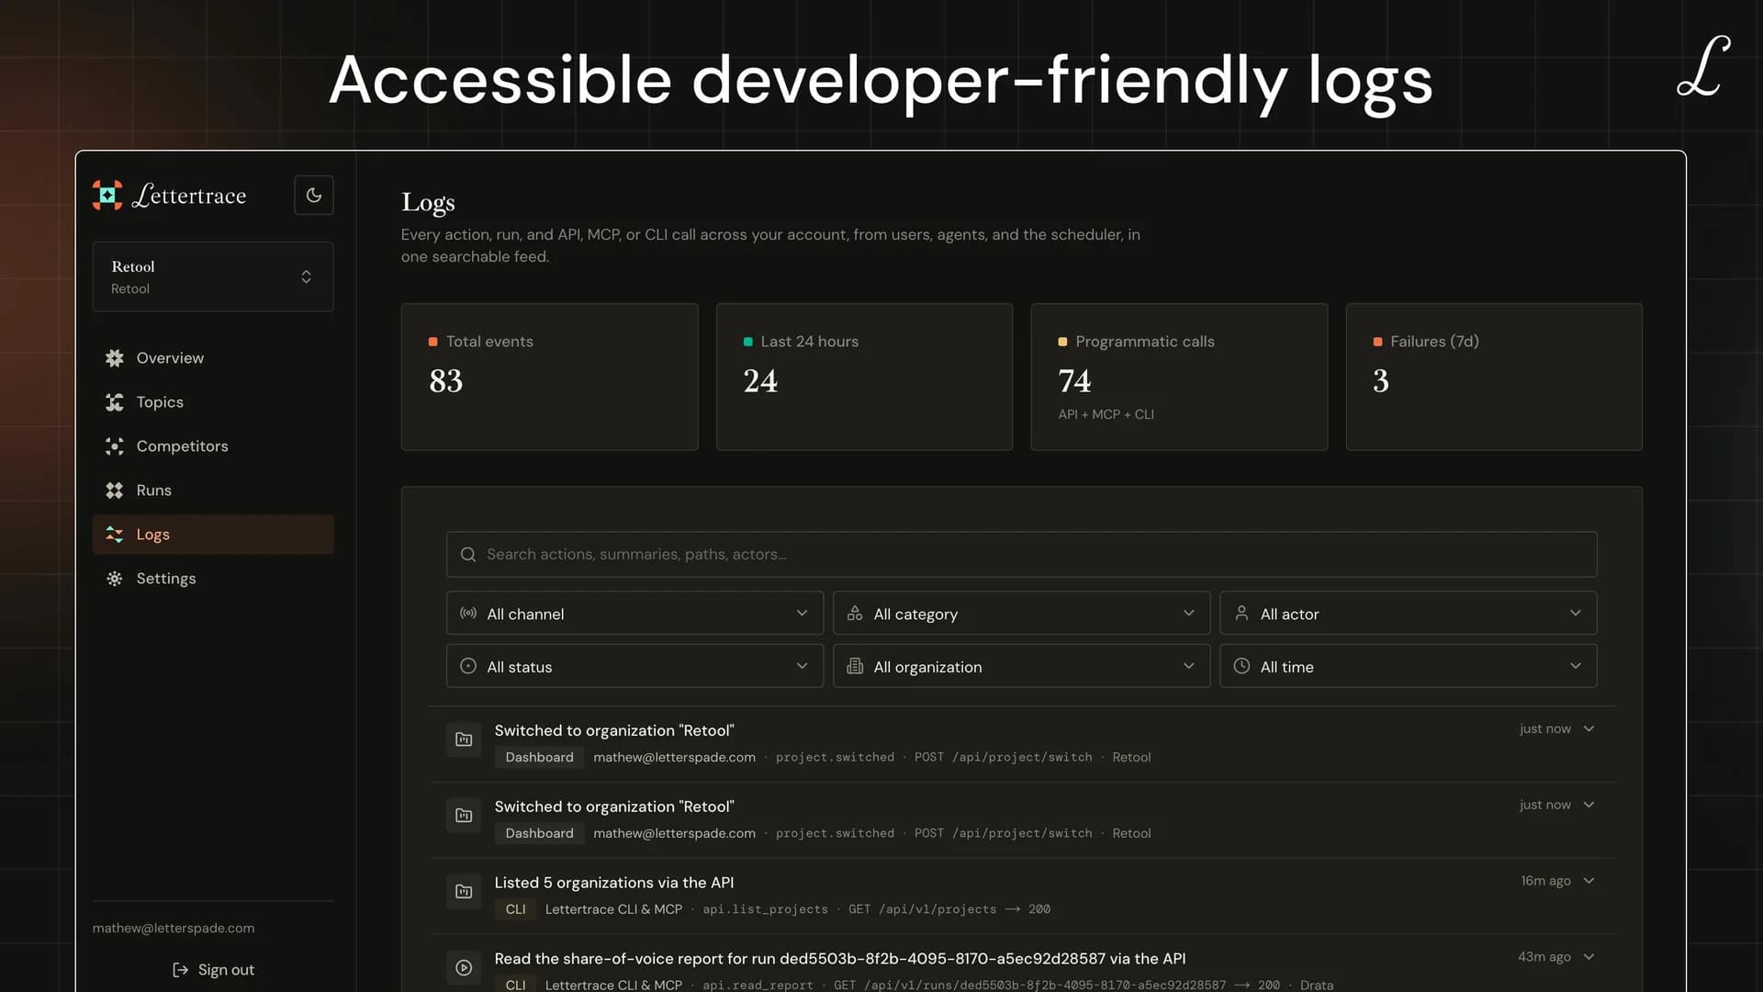Sign out of the account

pos(213,970)
